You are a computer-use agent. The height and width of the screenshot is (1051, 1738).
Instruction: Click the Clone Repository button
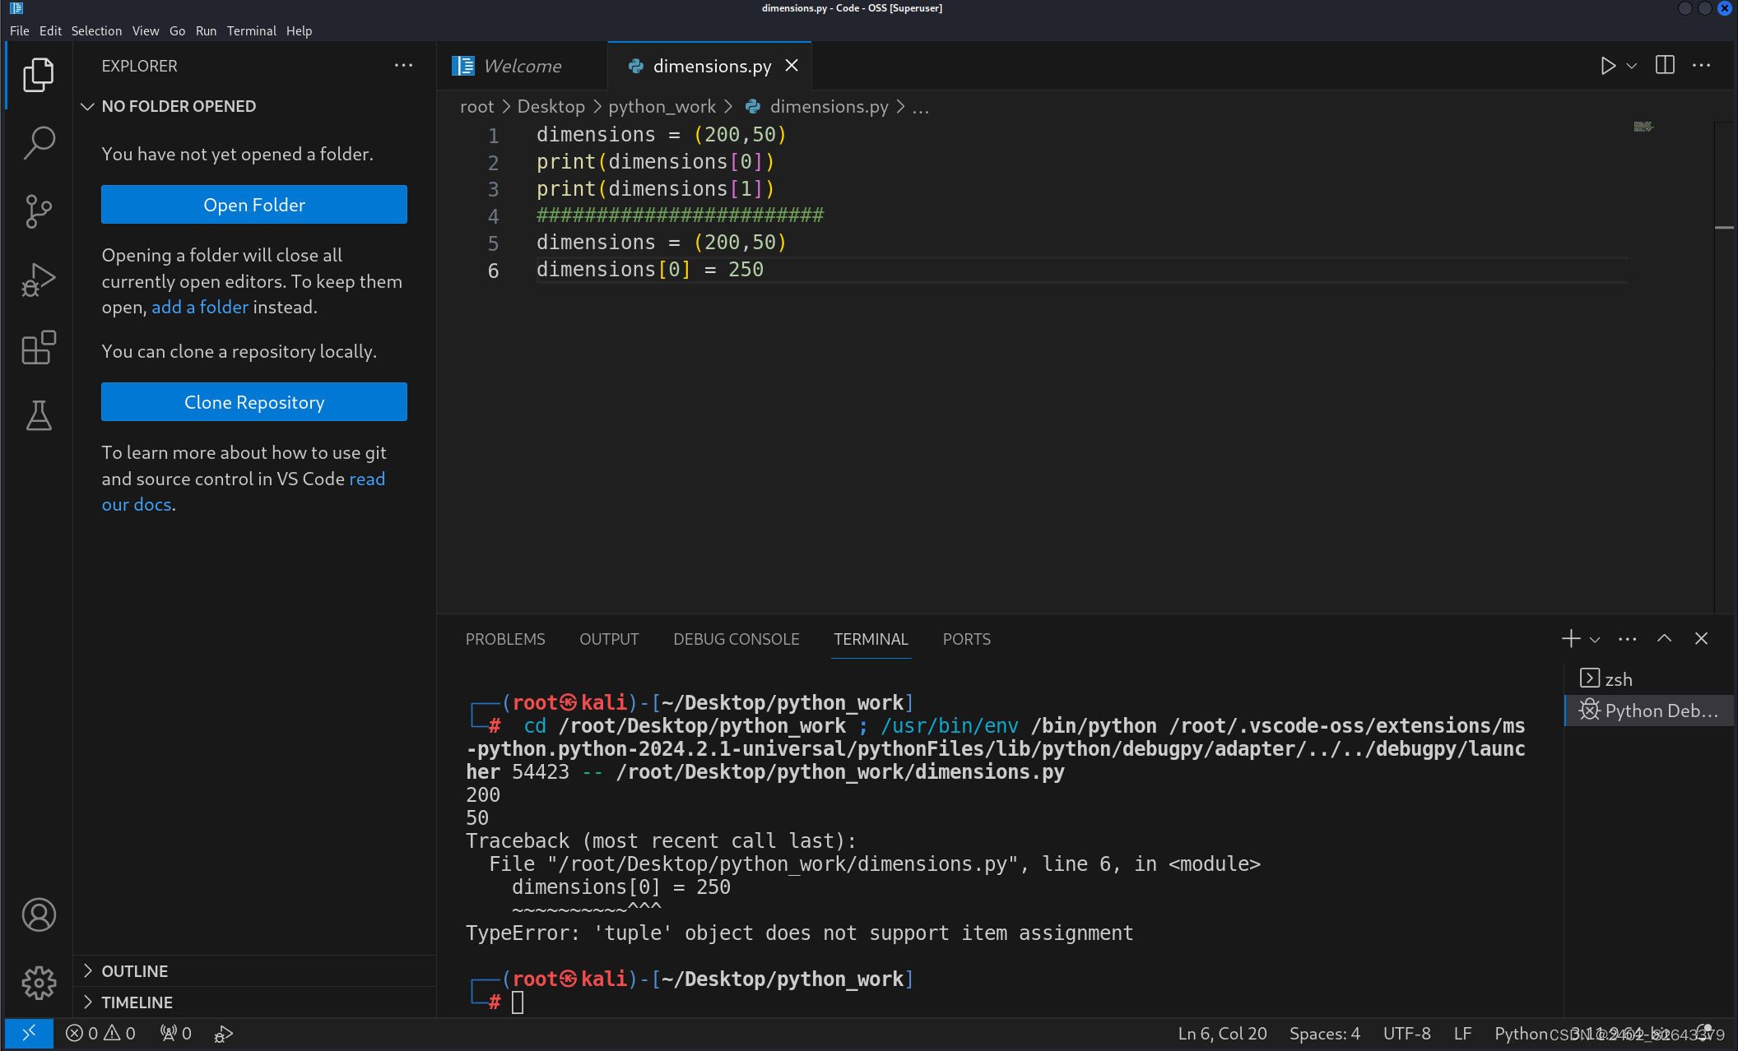point(254,402)
